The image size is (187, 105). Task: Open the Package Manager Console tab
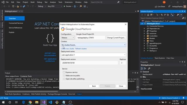pyautogui.click(x=57, y=94)
